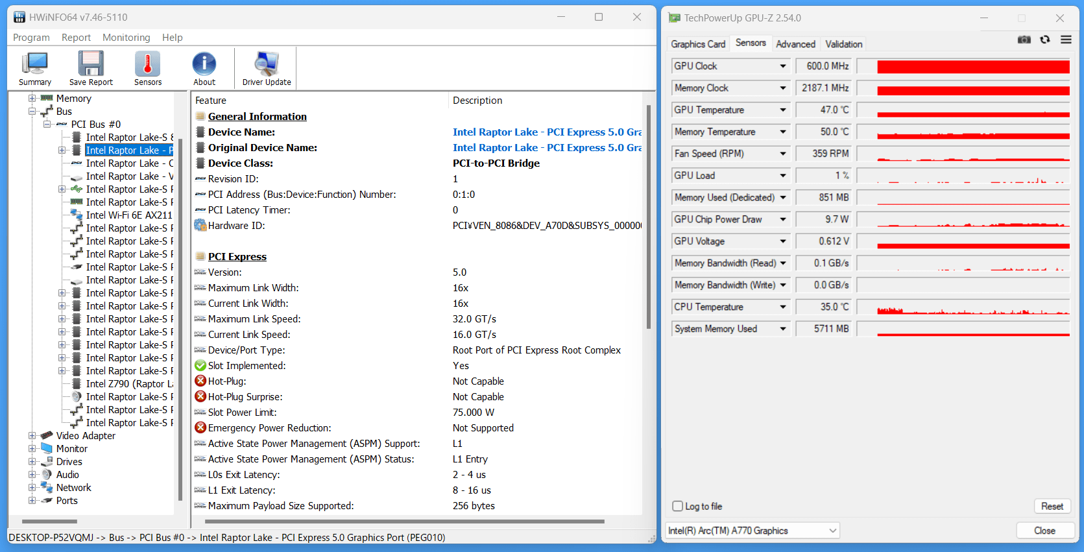Click the Original Device Name value link
1084x552 pixels.
[x=547, y=147]
